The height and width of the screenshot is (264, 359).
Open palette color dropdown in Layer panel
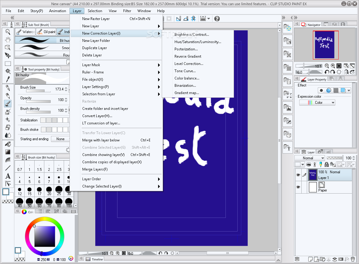[x=300, y=164]
